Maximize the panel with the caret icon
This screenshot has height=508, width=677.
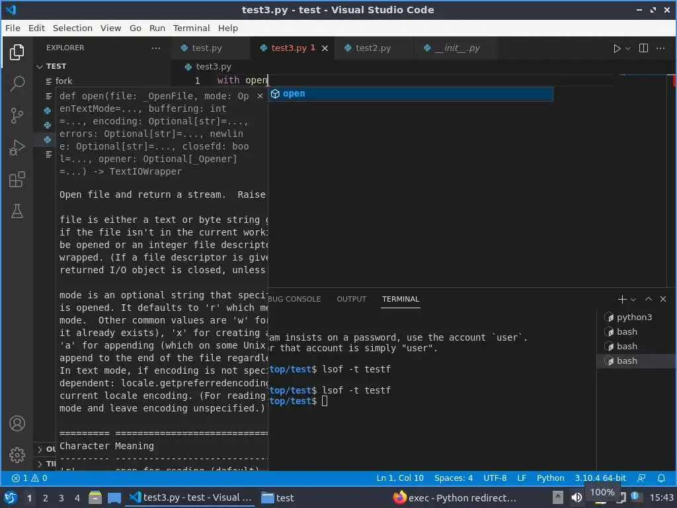pyautogui.click(x=649, y=299)
